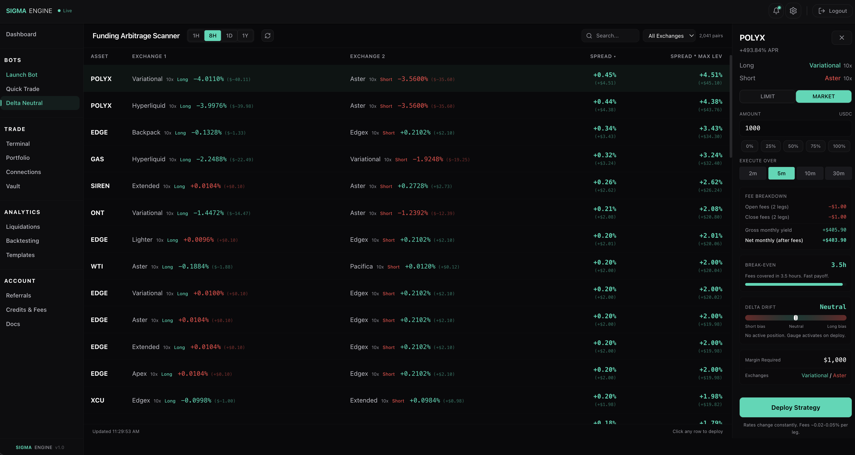855x455 pixels.
Task: Click the Delta Drift gauge marker
Action: click(796, 318)
